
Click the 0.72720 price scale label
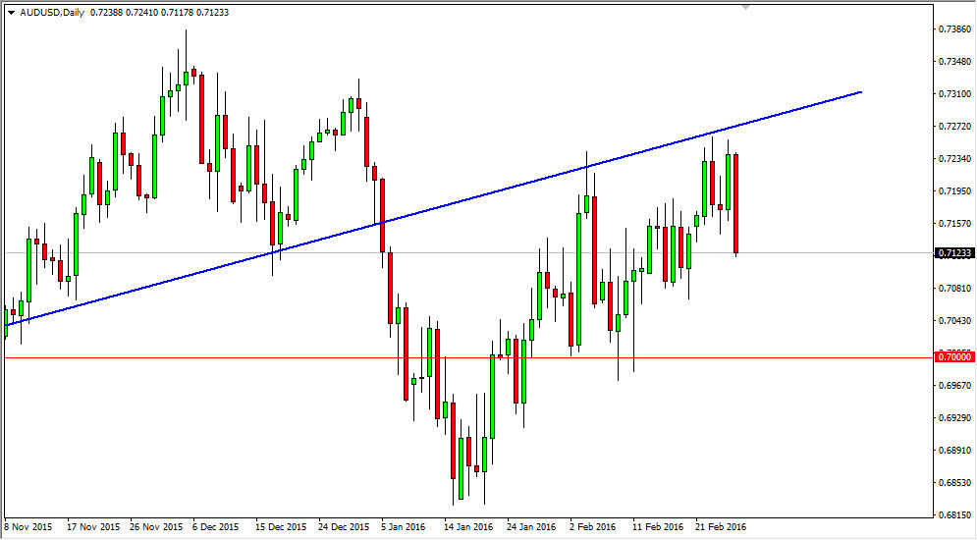(x=955, y=127)
